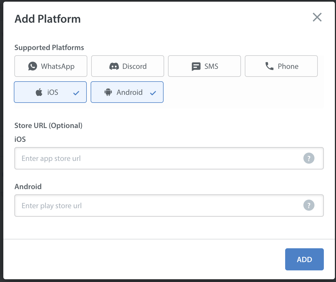336x282 pixels.
Task: Select the Discord platform option
Action: [x=128, y=66]
